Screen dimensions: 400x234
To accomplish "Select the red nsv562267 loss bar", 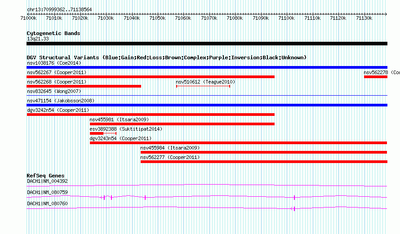I will [151, 77].
